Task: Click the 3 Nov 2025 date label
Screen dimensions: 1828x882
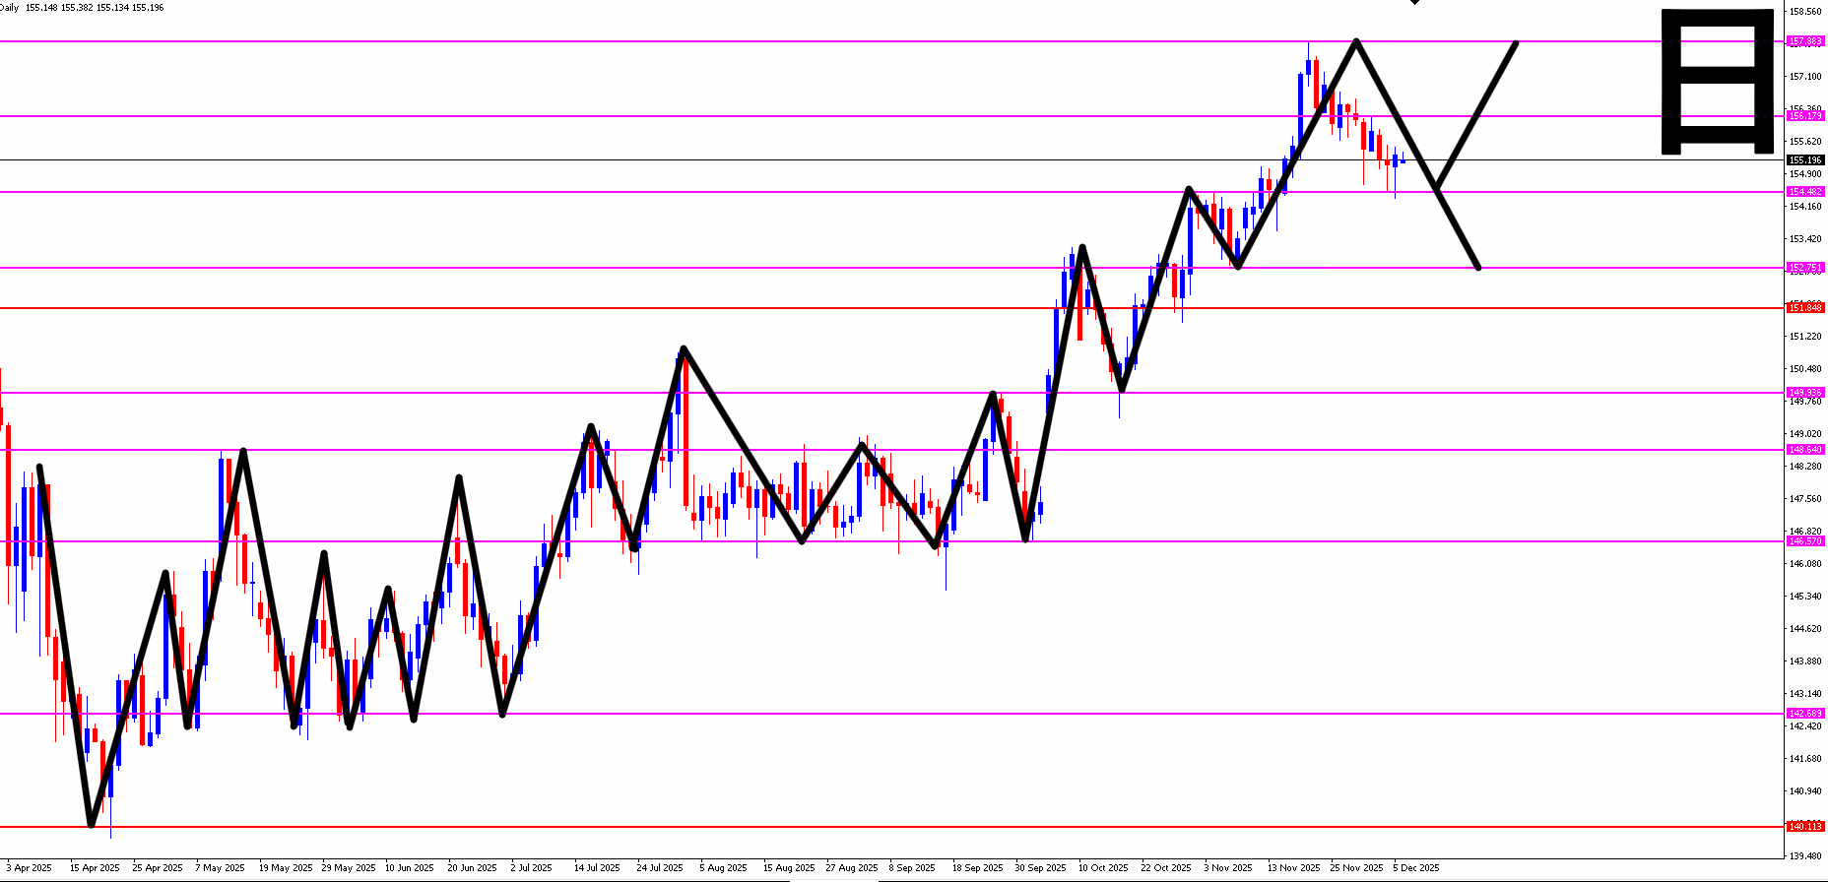Action: [x=1228, y=868]
